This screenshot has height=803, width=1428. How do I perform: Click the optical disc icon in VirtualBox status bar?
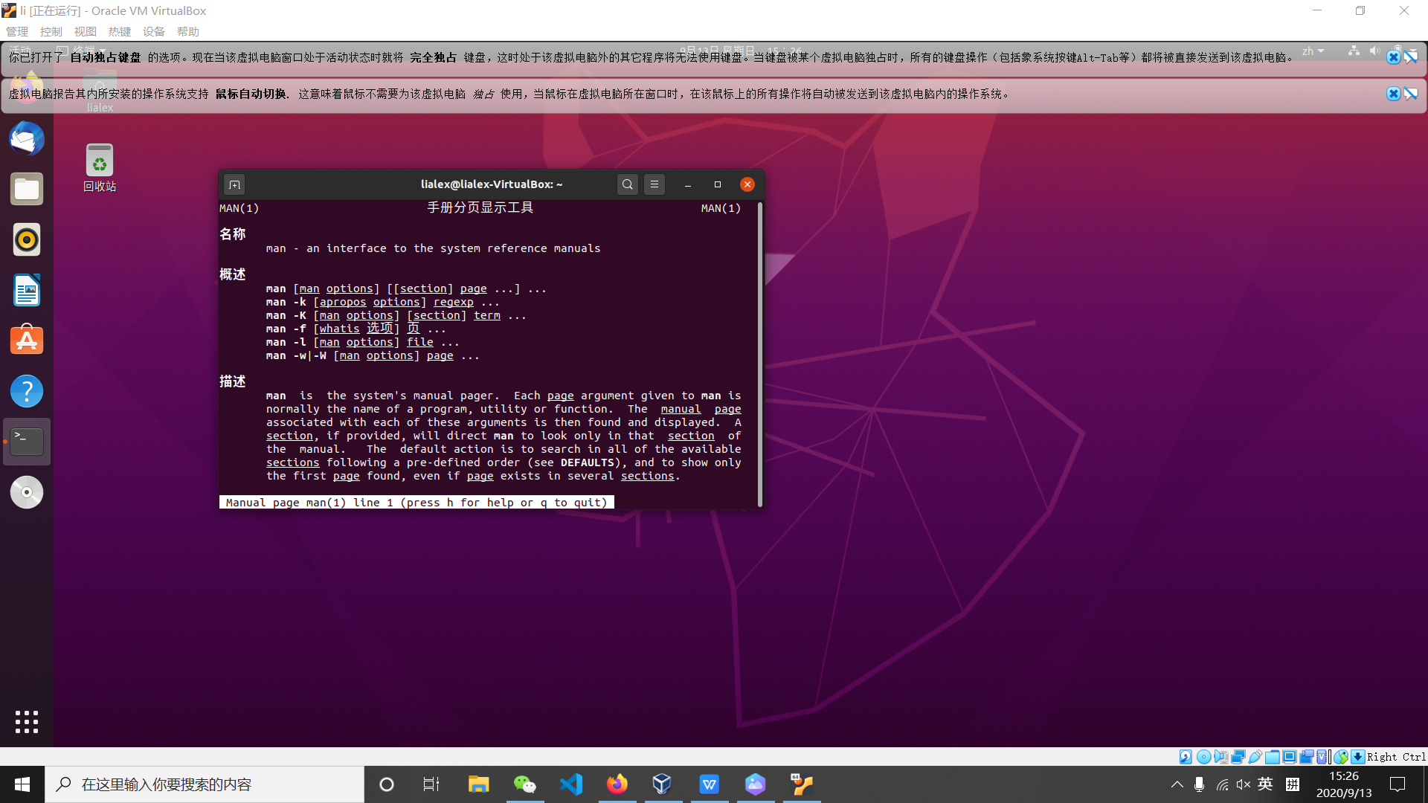click(x=1203, y=756)
